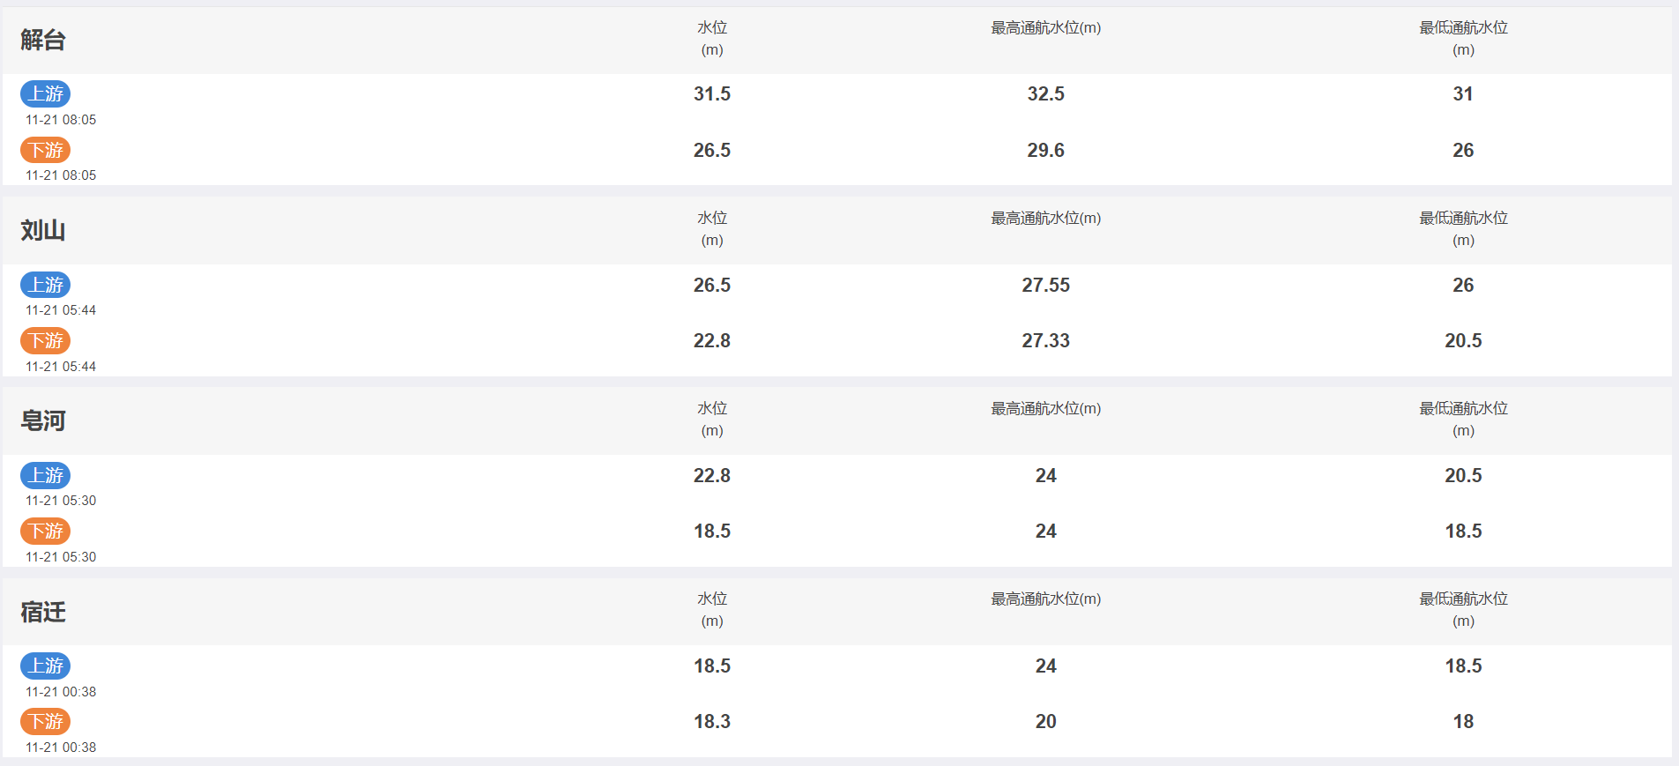
Task: Click the 皂河 upstream timestamp 11-21 05:30
Action: coord(61,501)
